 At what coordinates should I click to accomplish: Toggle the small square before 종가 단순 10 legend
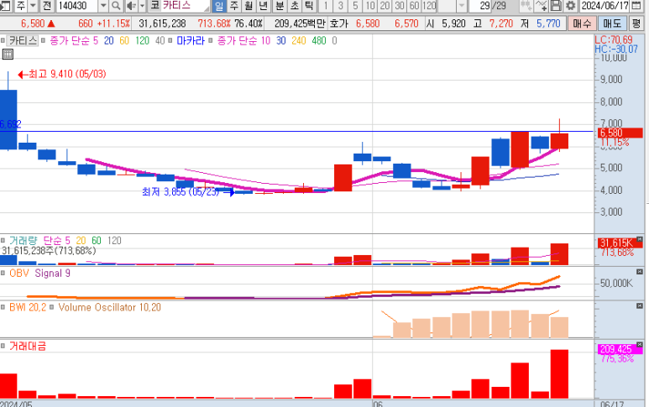click(210, 40)
